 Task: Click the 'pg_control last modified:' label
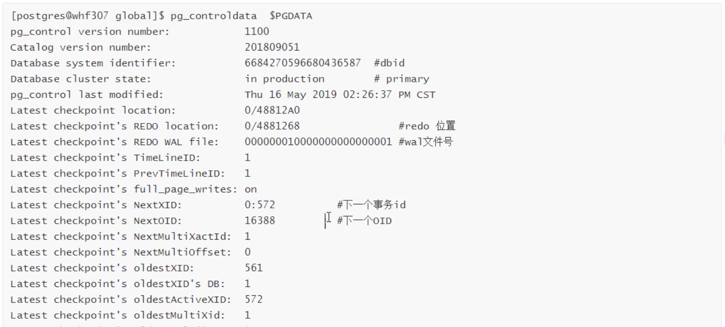tap(87, 95)
